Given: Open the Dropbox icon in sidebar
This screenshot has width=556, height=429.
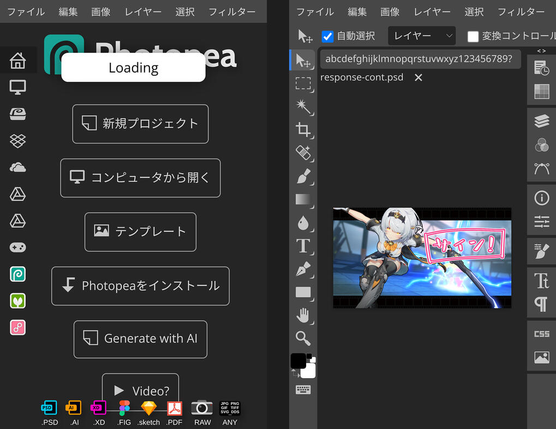Looking at the screenshot, I should tap(17, 141).
